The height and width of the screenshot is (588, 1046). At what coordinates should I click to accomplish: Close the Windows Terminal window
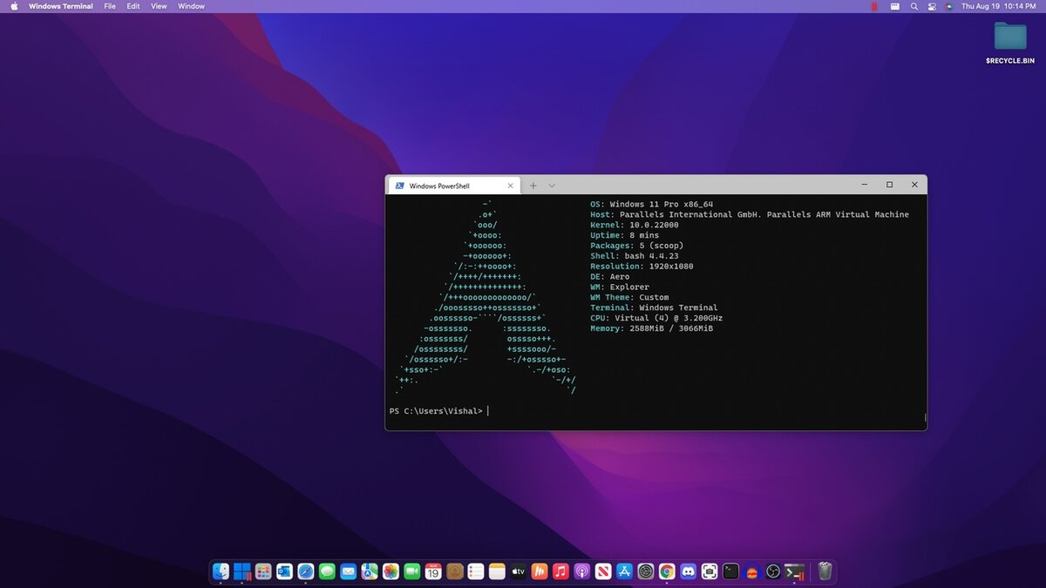click(914, 185)
